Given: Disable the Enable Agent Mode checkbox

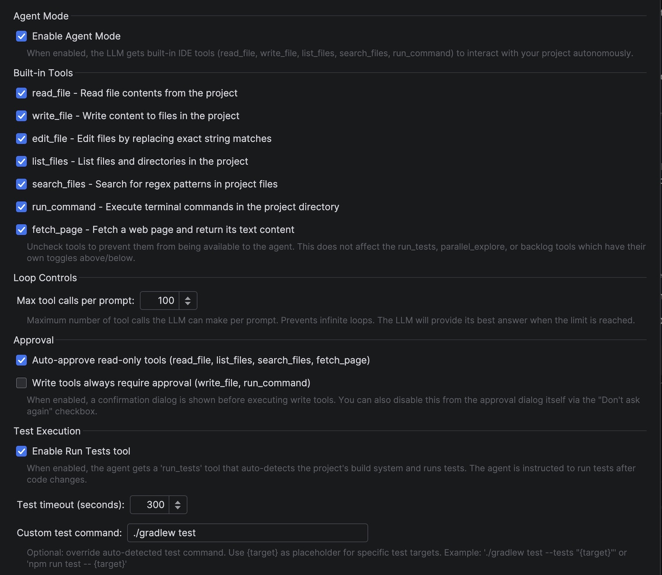Looking at the screenshot, I should click(21, 36).
